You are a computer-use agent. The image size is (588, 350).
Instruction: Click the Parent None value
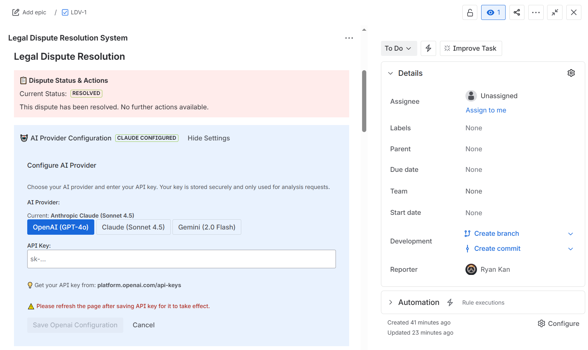(x=474, y=149)
